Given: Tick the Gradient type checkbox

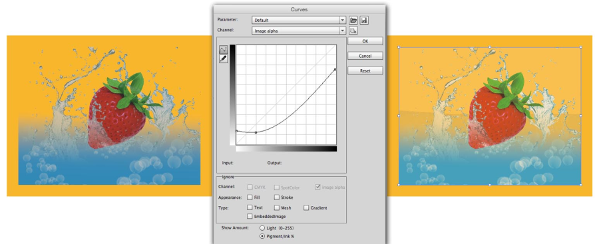Looking at the screenshot, I should tap(306, 207).
